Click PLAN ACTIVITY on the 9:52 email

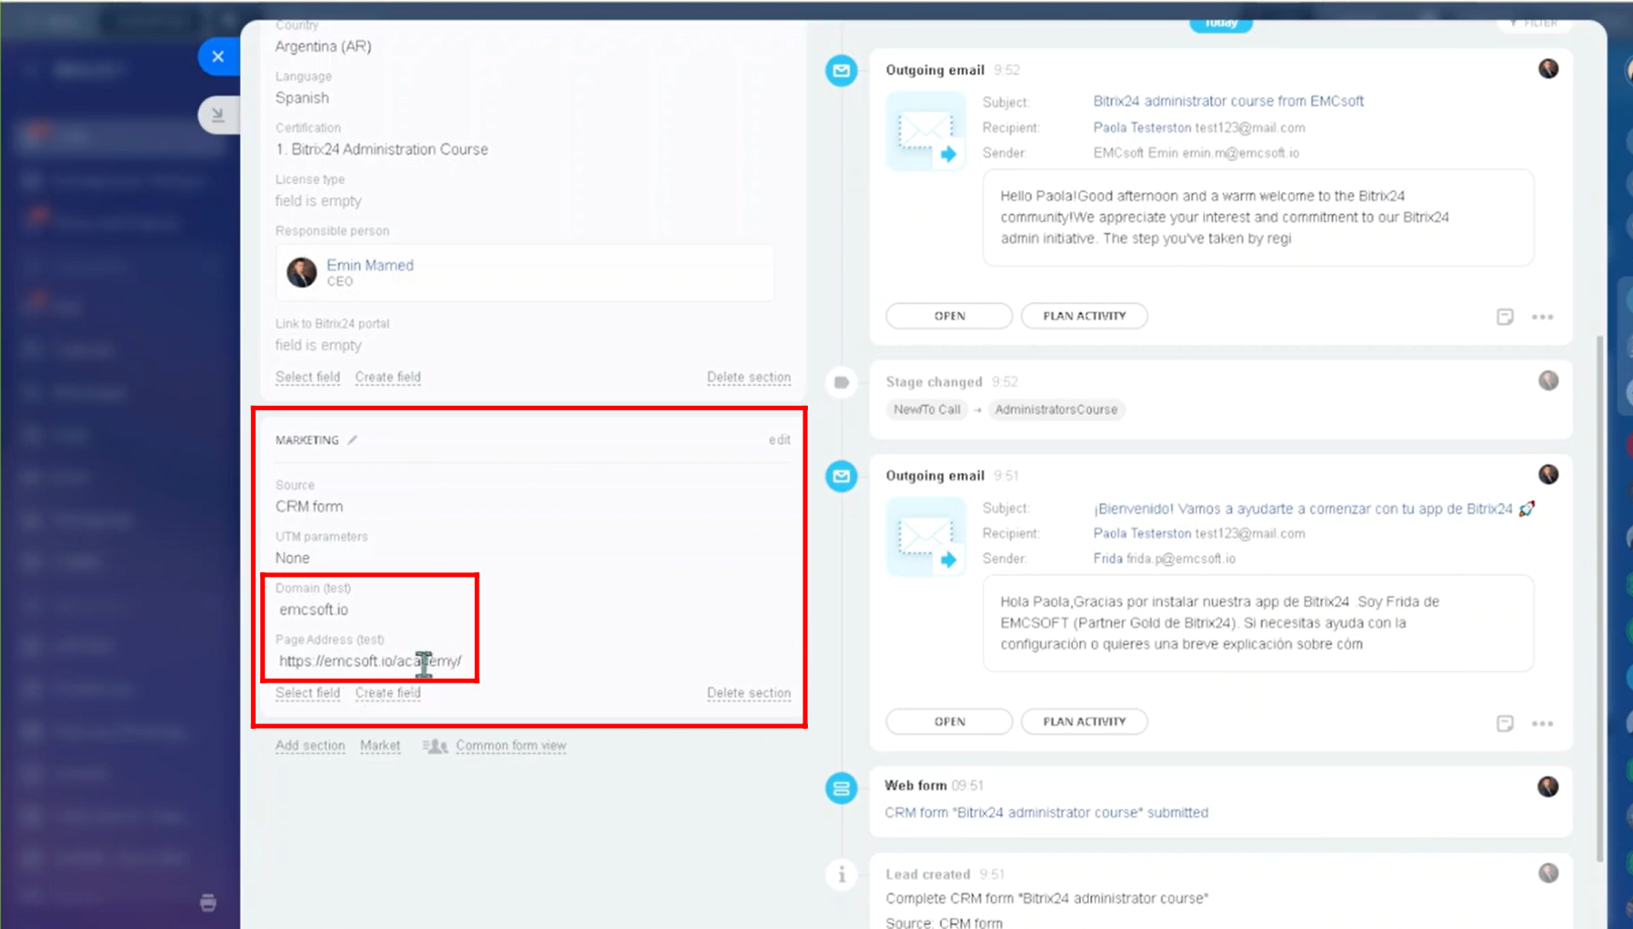pyautogui.click(x=1084, y=316)
